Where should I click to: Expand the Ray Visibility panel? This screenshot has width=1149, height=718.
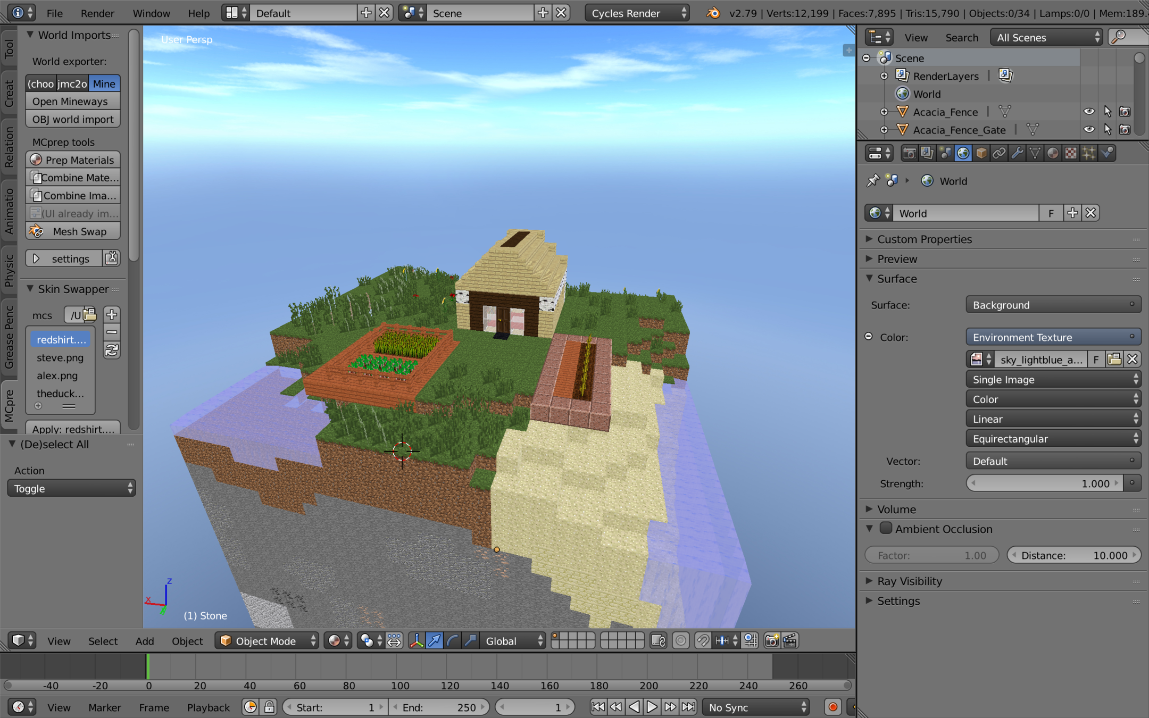point(909,581)
